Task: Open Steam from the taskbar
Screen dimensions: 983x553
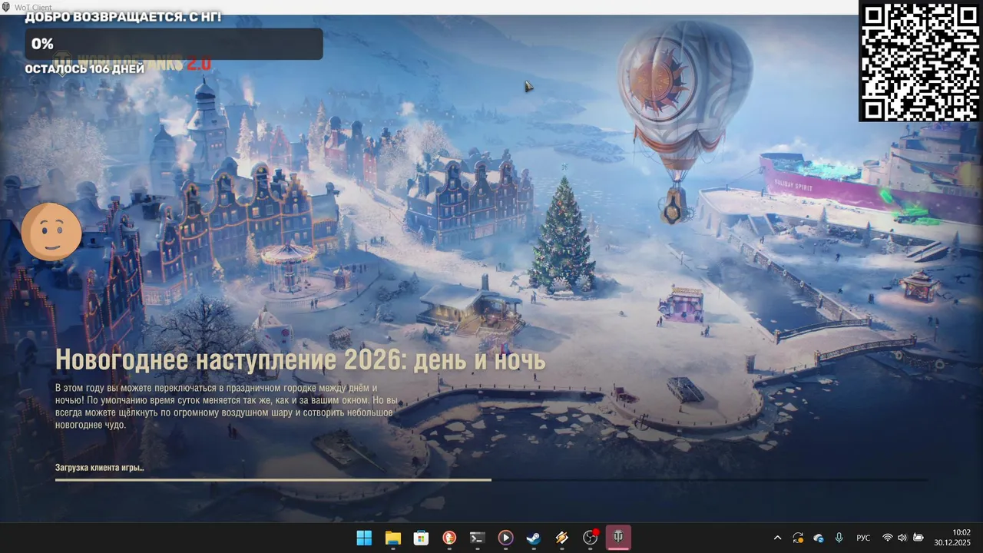Action: coord(534,538)
